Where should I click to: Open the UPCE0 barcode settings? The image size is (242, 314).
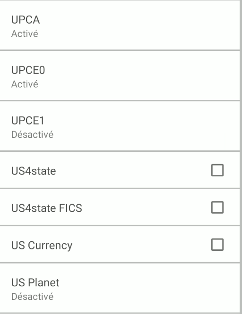pos(120,76)
